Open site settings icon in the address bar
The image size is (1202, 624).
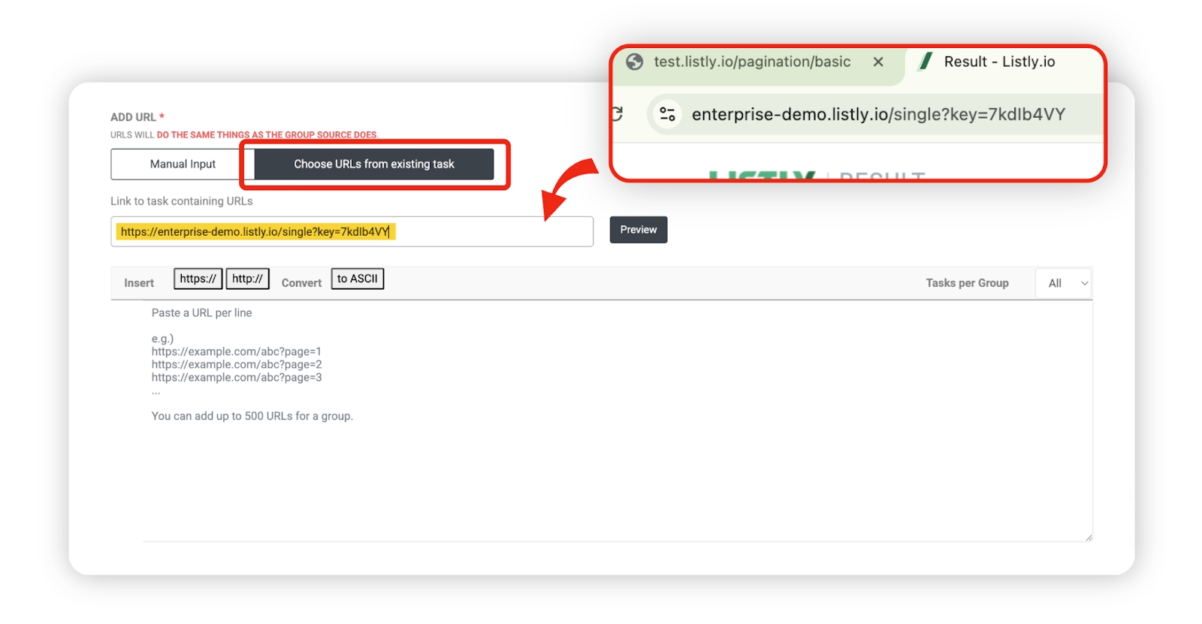667,114
